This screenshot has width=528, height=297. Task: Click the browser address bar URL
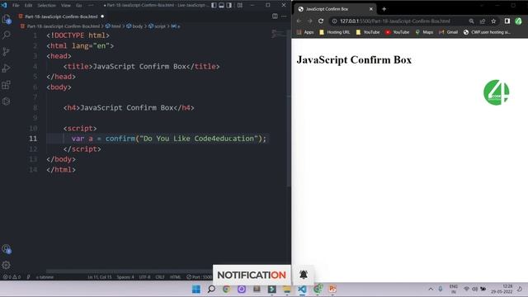(x=395, y=21)
